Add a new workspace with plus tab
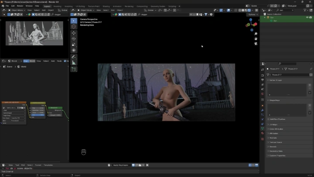This screenshot has width=314, height=177. click(179, 6)
